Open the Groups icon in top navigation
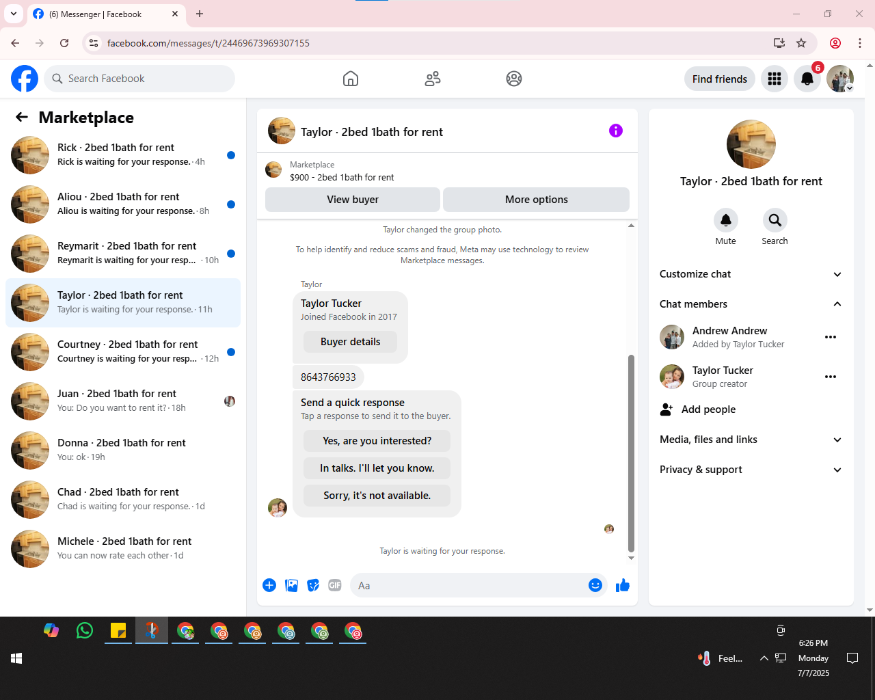Viewport: 875px width, 700px height. point(514,79)
